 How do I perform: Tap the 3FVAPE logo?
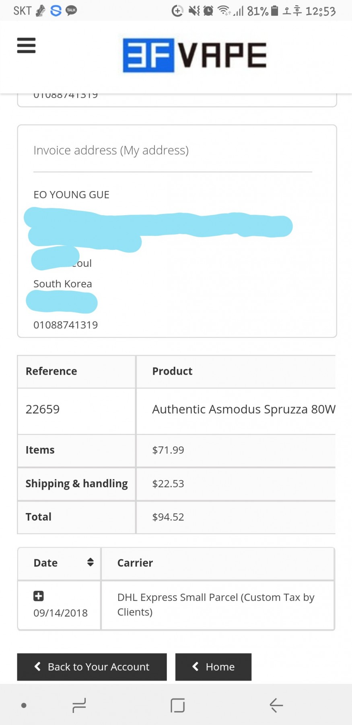pos(194,56)
